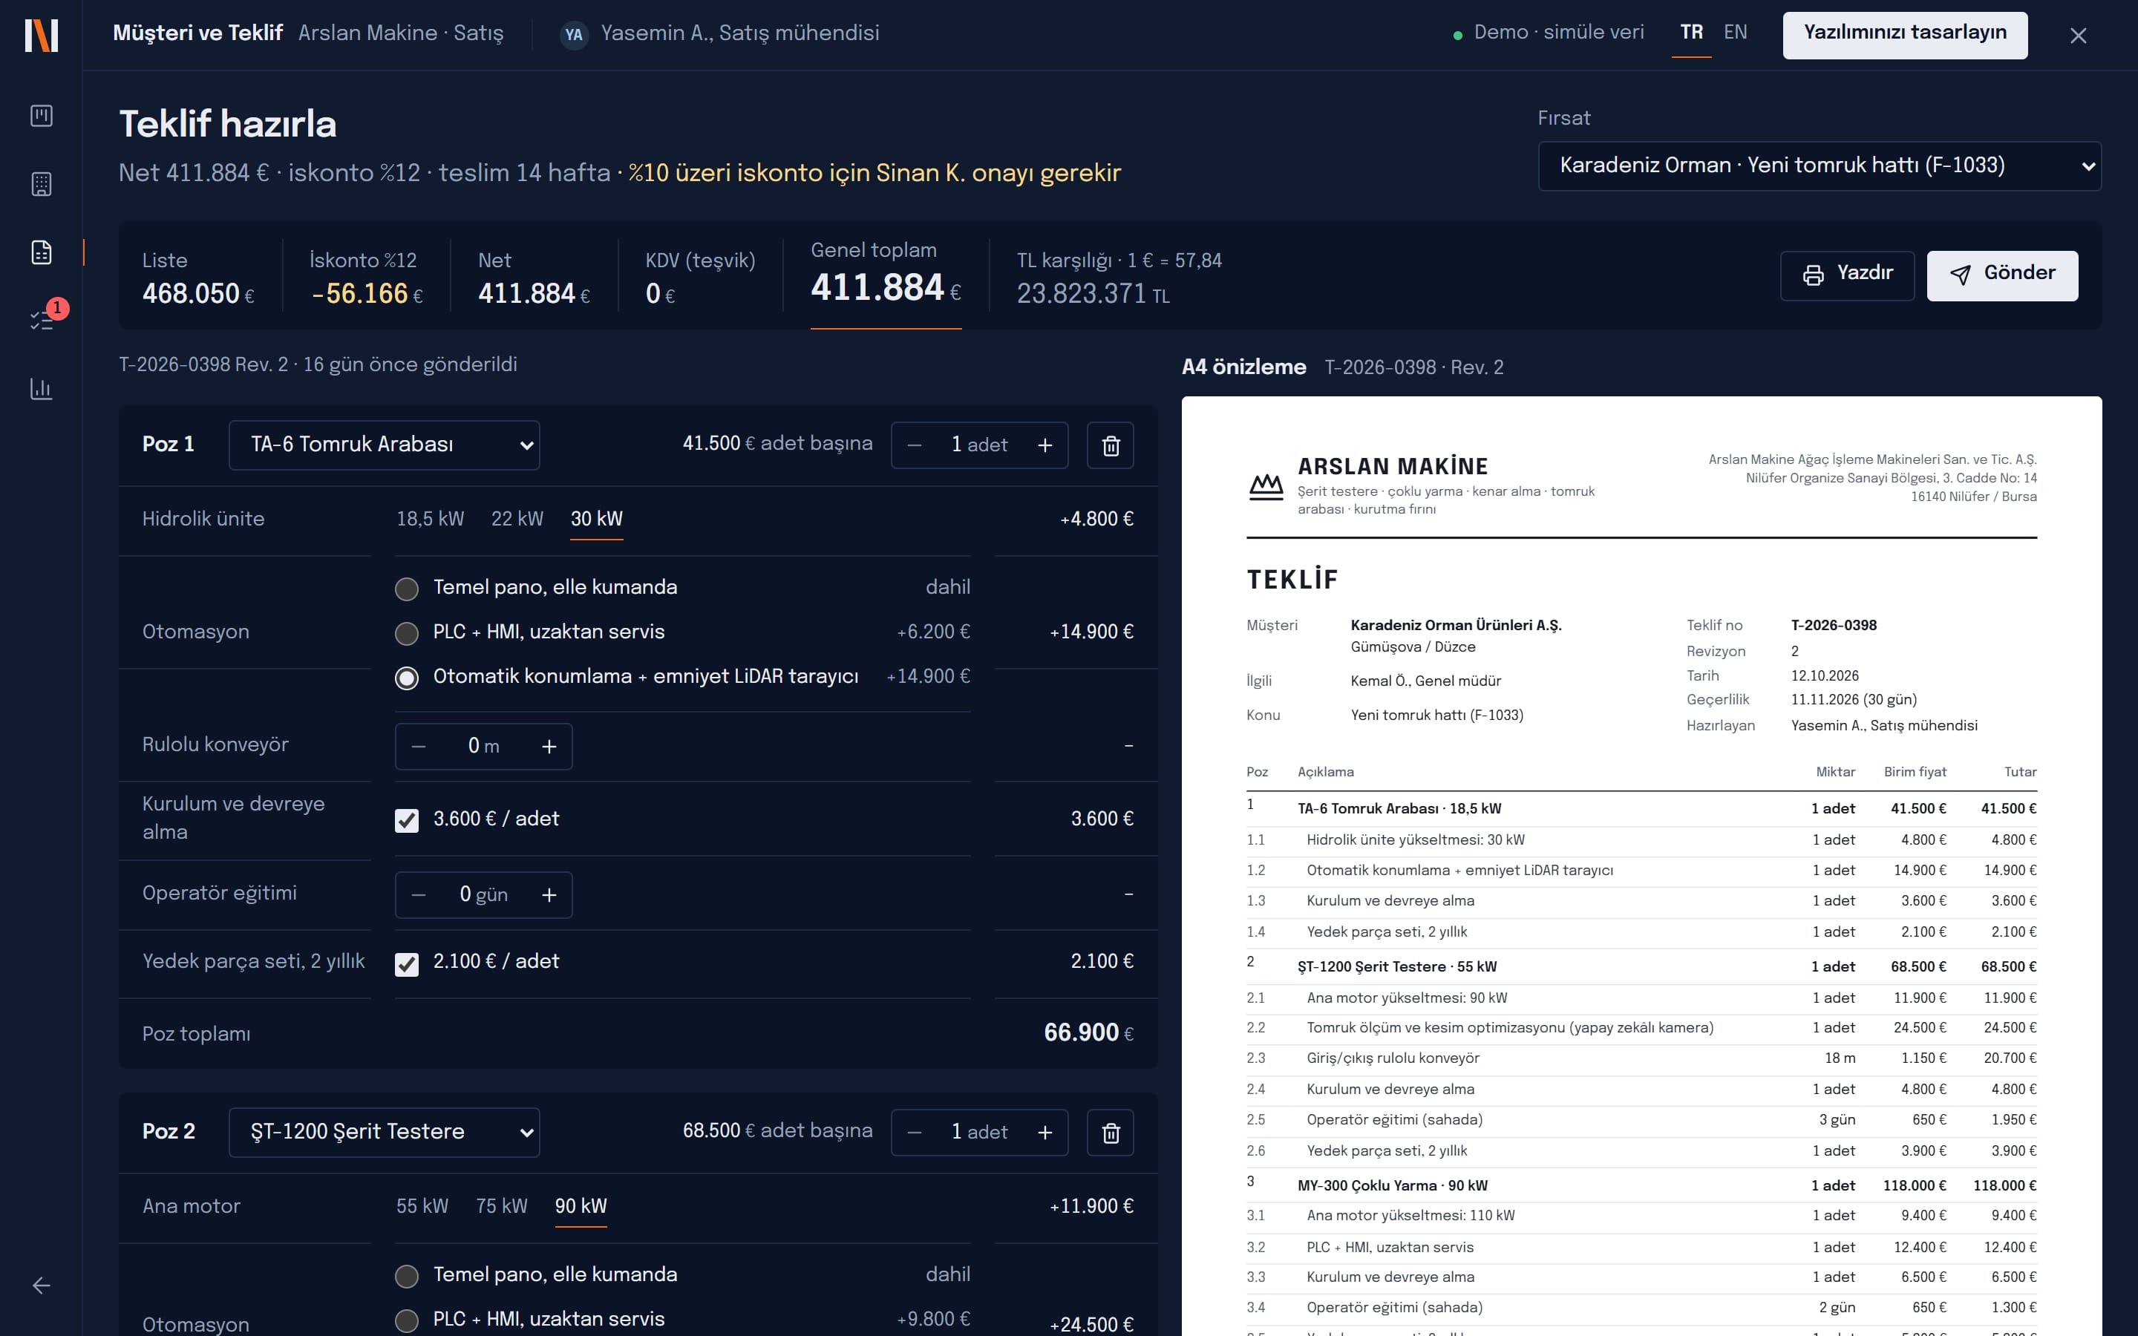This screenshot has height=1336, width=2138.
Task: Increase Rulolu konveyör length with plus
Action: pyautogui.click(x=549, y=747)
